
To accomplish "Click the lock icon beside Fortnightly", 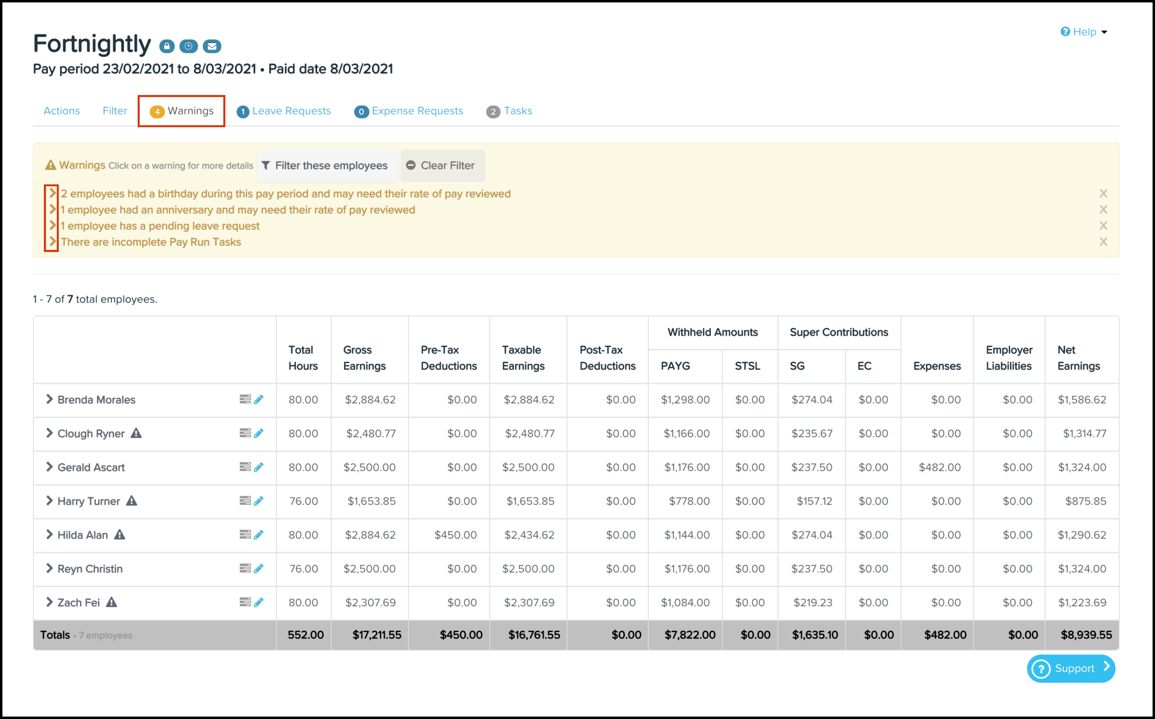I will point(166,46).
